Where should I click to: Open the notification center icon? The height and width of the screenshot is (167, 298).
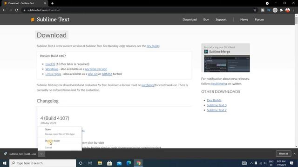pyautogui.click(x=292, y=163)
